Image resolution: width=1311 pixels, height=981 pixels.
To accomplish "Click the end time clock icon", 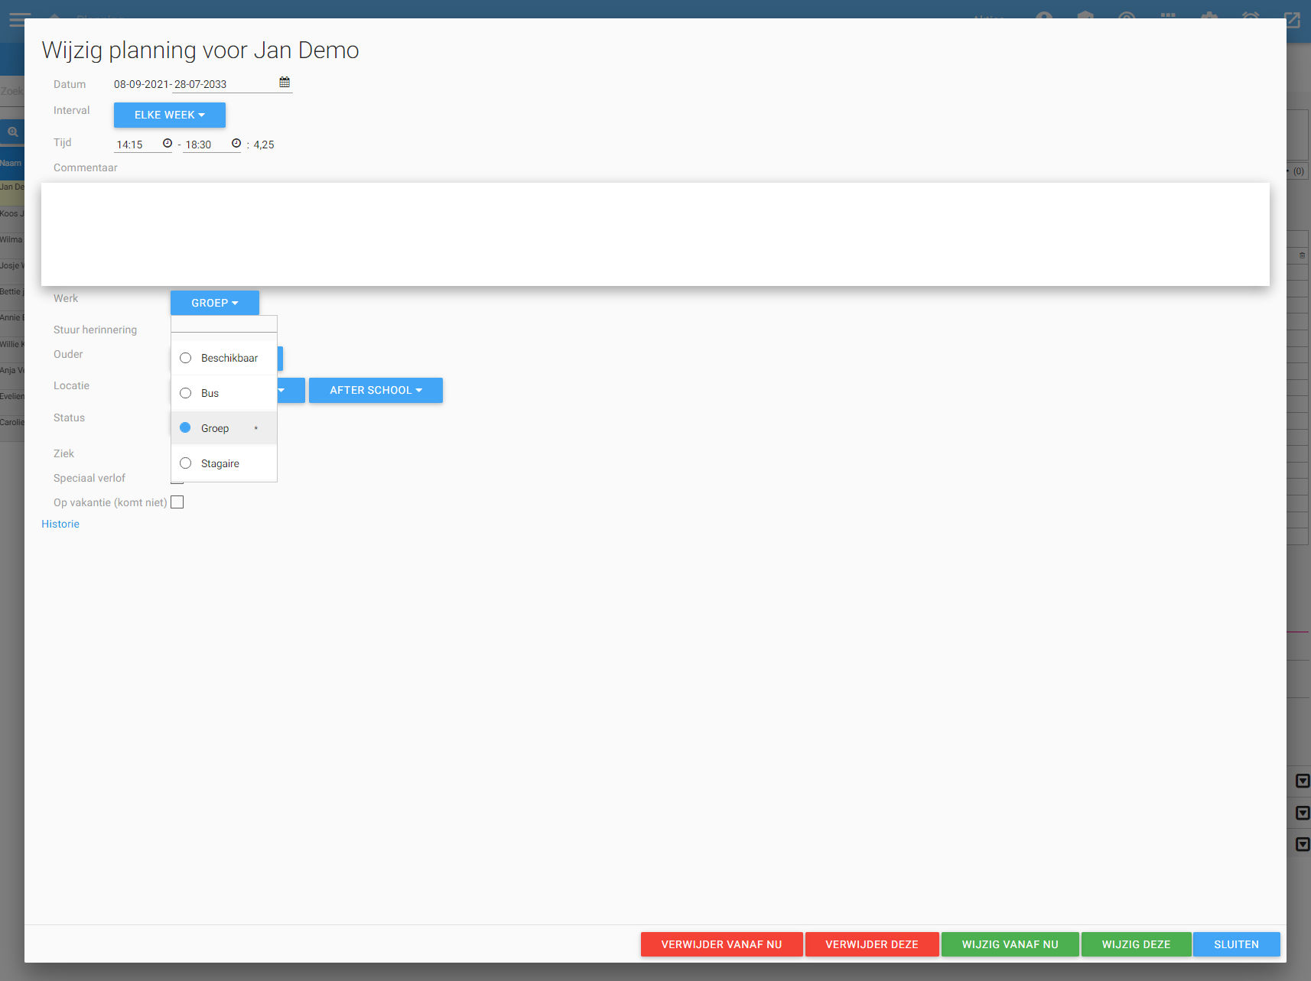I will [236, 144].
